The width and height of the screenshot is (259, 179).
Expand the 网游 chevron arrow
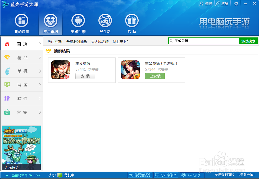click(40, 85)
